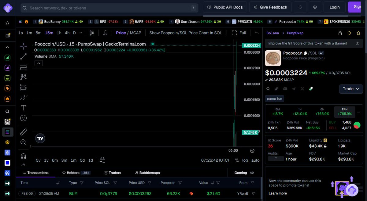Select the ruler measure tool

tap(24, 132)
